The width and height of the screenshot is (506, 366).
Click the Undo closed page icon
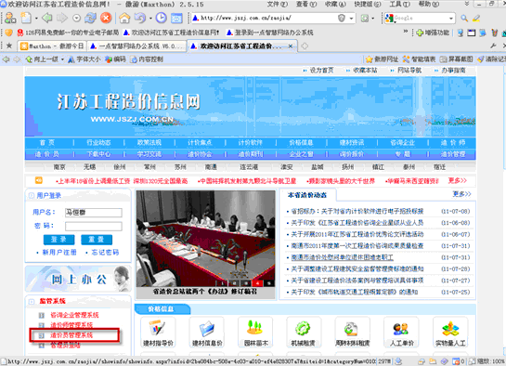click(140, 18)
